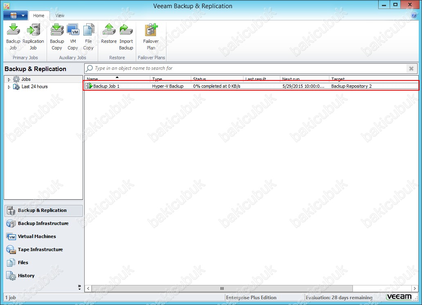
Task: Click the 0% completed status cell
Action: pyautogui.click(x=217, y=86)
